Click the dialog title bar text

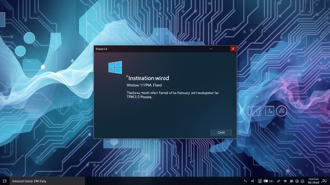[x=101, y=49]
